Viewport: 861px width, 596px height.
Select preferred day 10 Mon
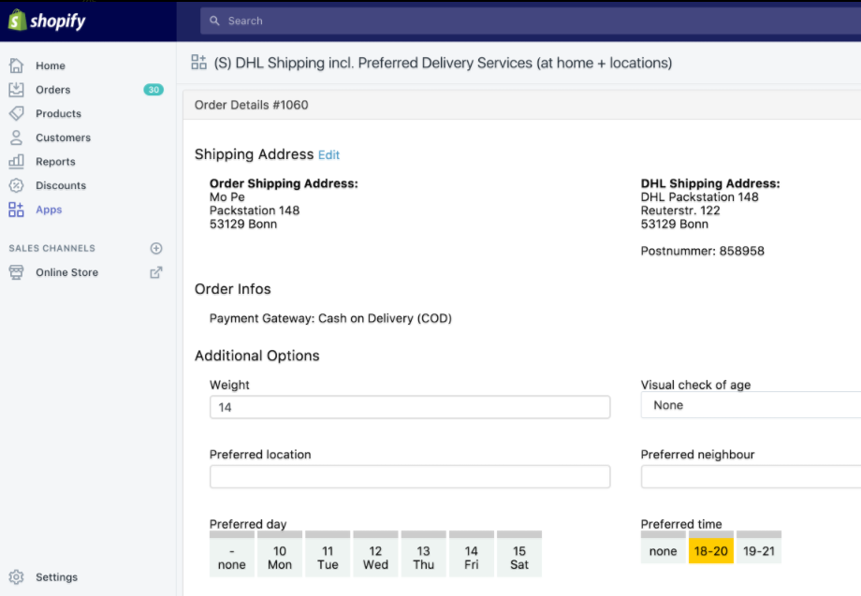[x=280, y=554]
